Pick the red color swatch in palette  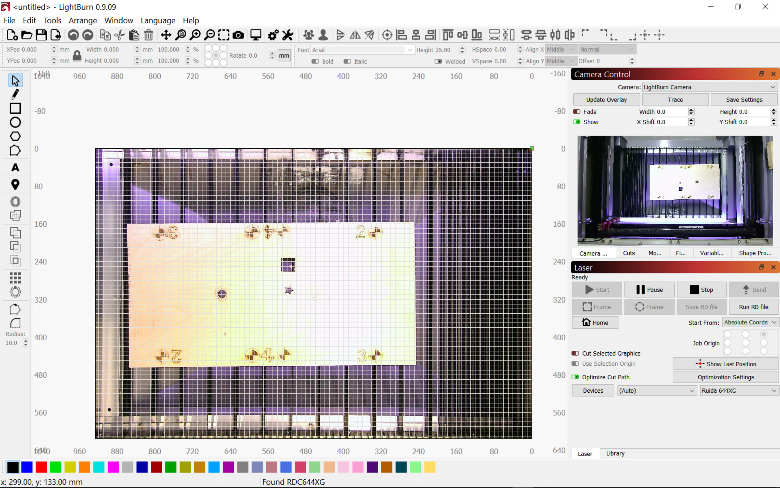coord(41,467)
